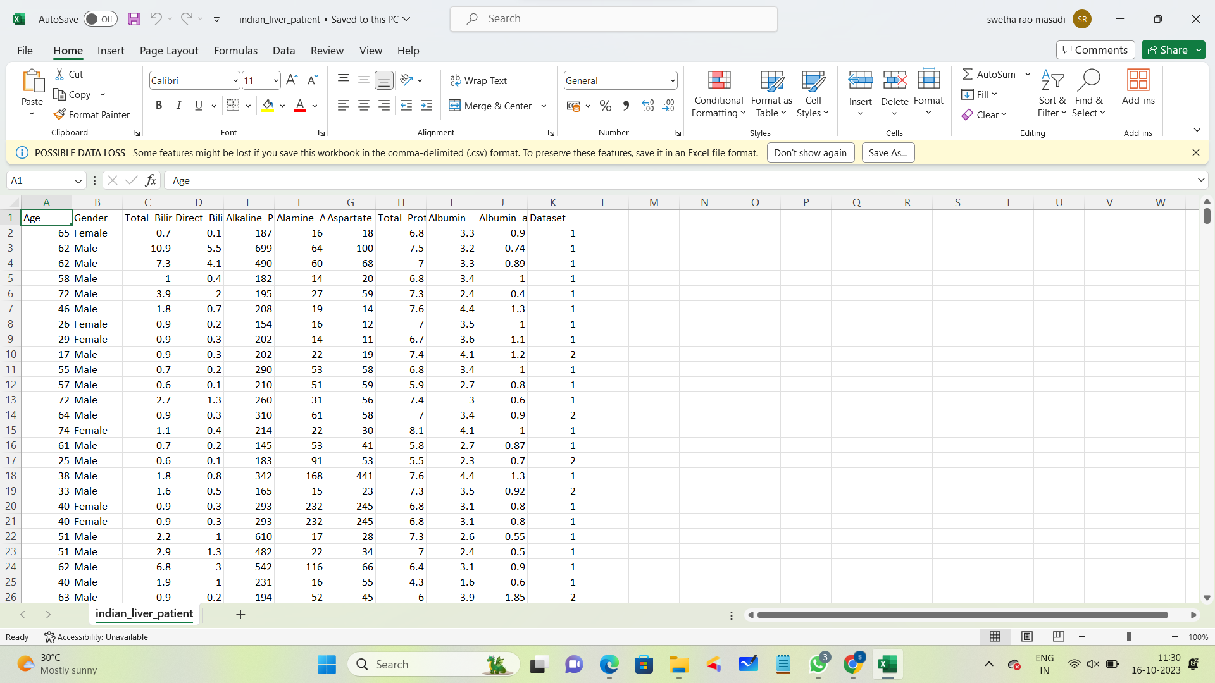
Task: Open the Formulas ribbon tab
Action: (x=235, y=51)
